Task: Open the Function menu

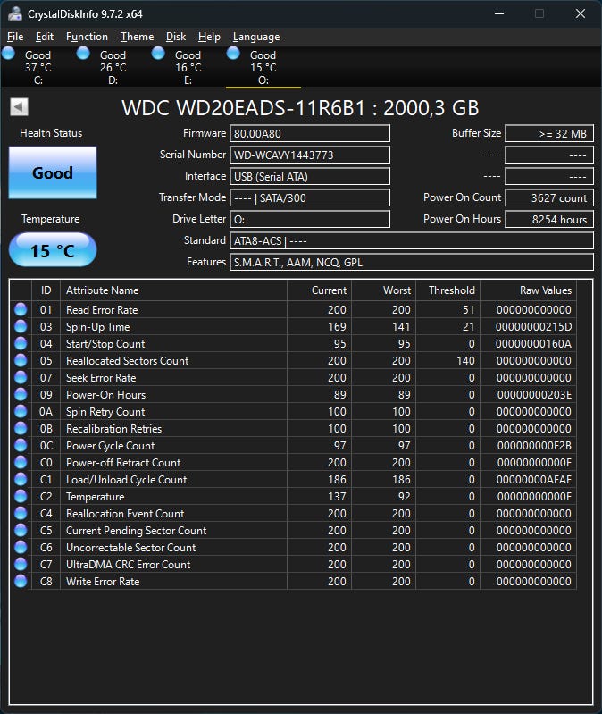Action: point(87,37)
